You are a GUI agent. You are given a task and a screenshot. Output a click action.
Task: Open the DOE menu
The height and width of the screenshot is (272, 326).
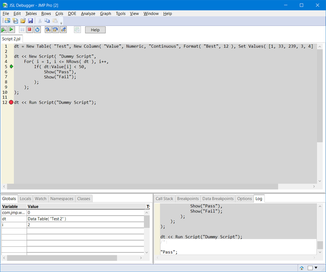coord(72,13)
